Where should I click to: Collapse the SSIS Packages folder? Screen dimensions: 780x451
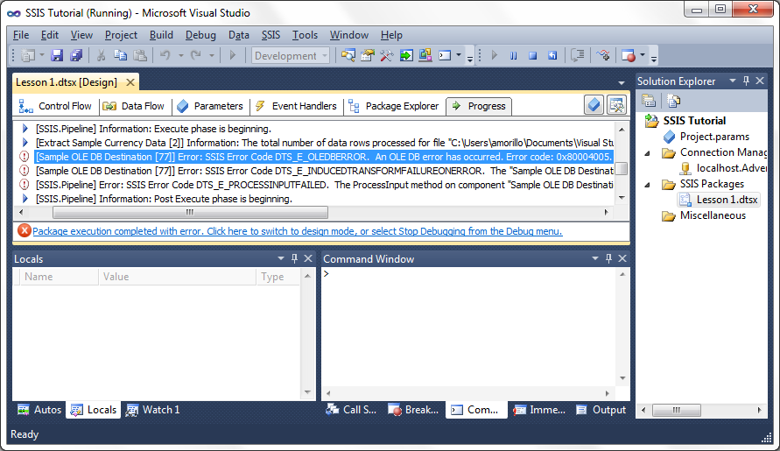(x=647, y=185)
